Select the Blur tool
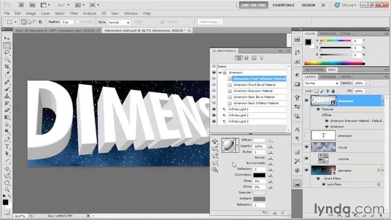This screenshot has width=391, height=220. [7, 124]
